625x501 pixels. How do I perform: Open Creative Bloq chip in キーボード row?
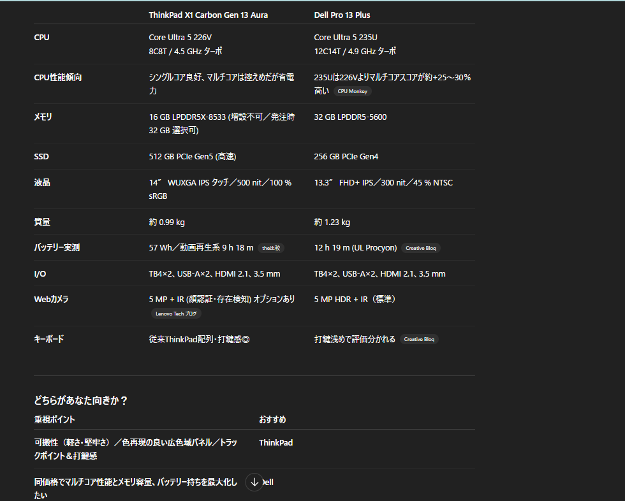point(419,339)
